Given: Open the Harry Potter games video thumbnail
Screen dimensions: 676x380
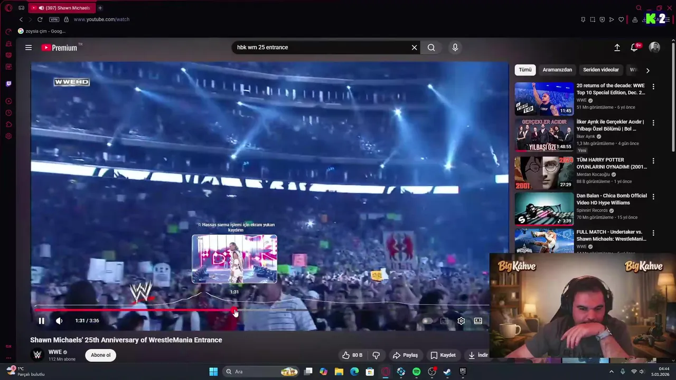Looking at the screenshot, I should coord(544,173).
